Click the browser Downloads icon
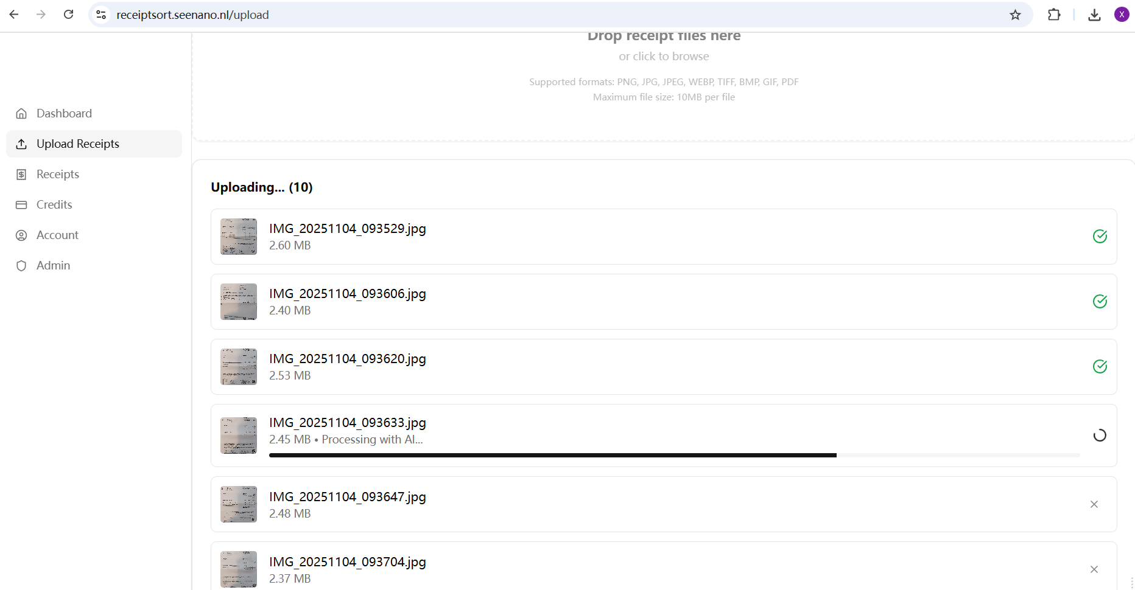 pos(1094,14)
